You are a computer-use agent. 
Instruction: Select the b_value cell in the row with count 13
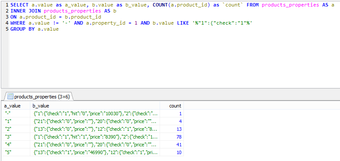click(95, 129)
